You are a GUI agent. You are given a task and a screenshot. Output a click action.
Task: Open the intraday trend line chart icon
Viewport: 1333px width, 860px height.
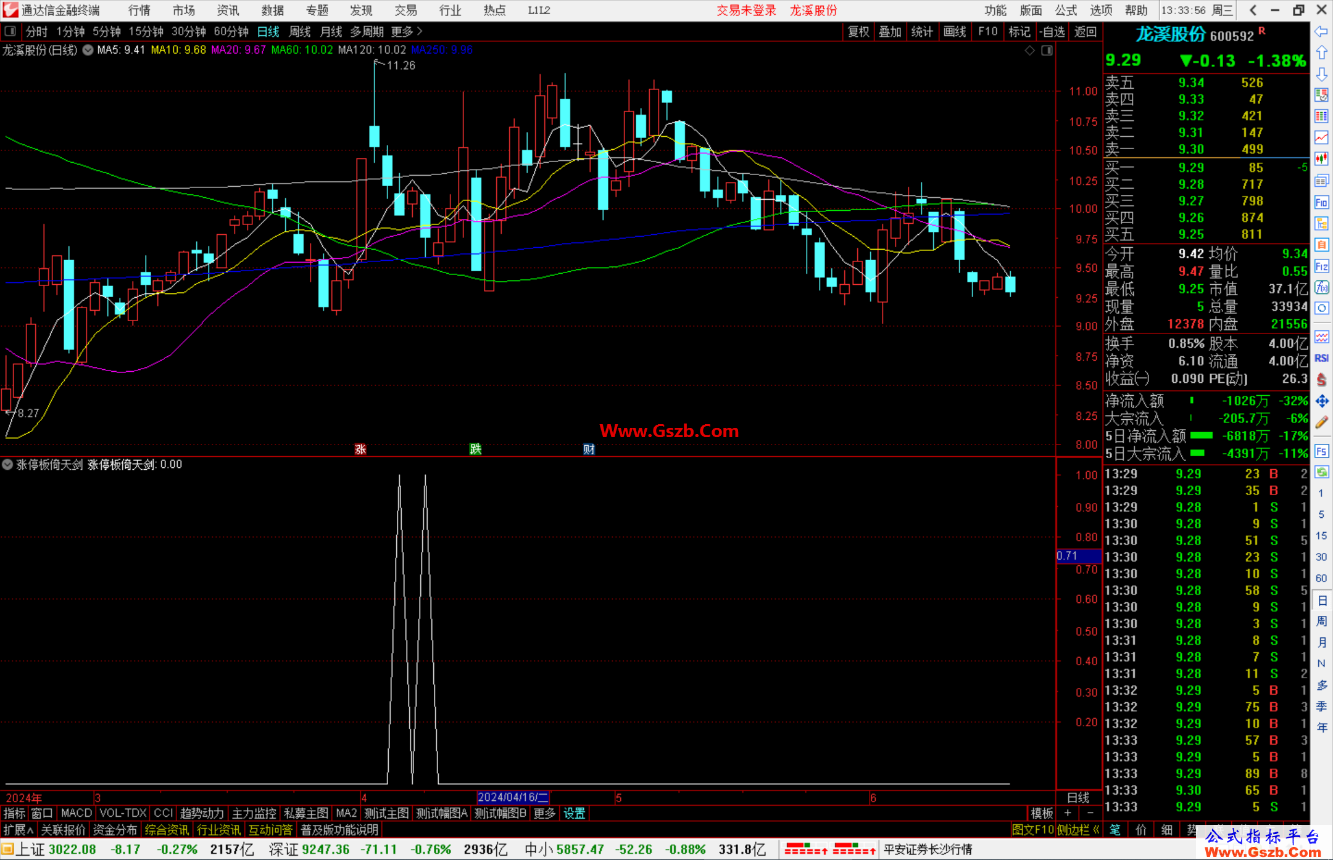pyautogui.click(x=1321, y=137)
